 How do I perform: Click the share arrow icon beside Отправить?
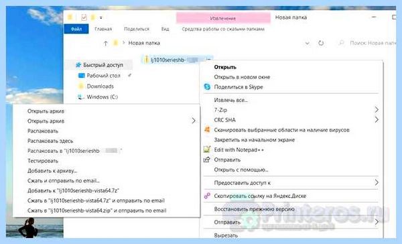[207, 160]
